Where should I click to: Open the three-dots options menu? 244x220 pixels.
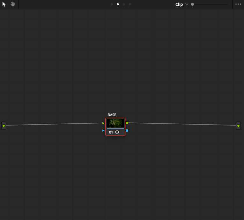pyautogui.click(x=238, y=4)
